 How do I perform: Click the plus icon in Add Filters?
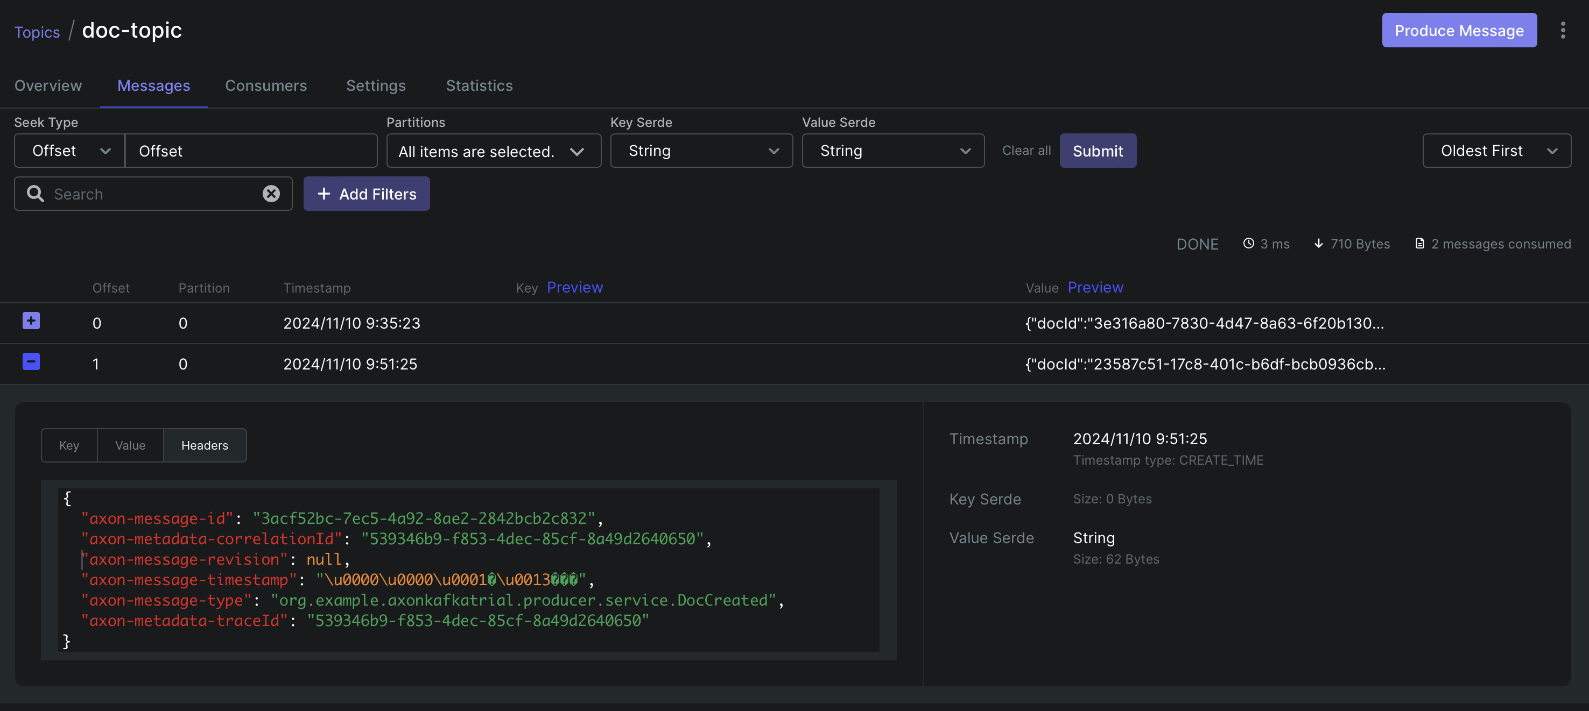click(324, 194)
